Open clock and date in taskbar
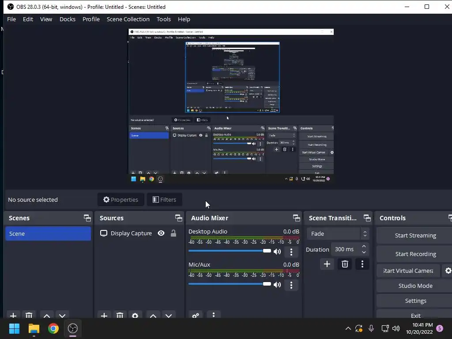This screenshot has width=452, height=339. [x=419, y=328]
